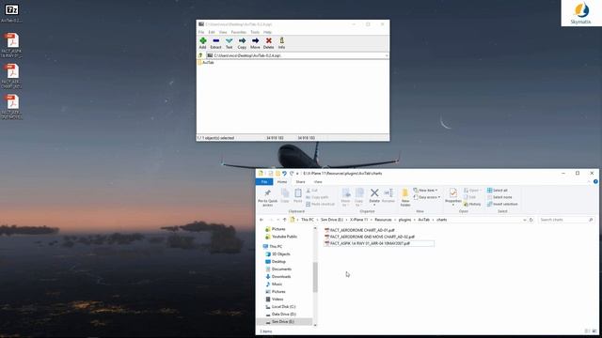Viewport: 602px width, 338px height.
Task: Click the Resources breadcrumb in Explorer address bar
Action: (383, 220)
